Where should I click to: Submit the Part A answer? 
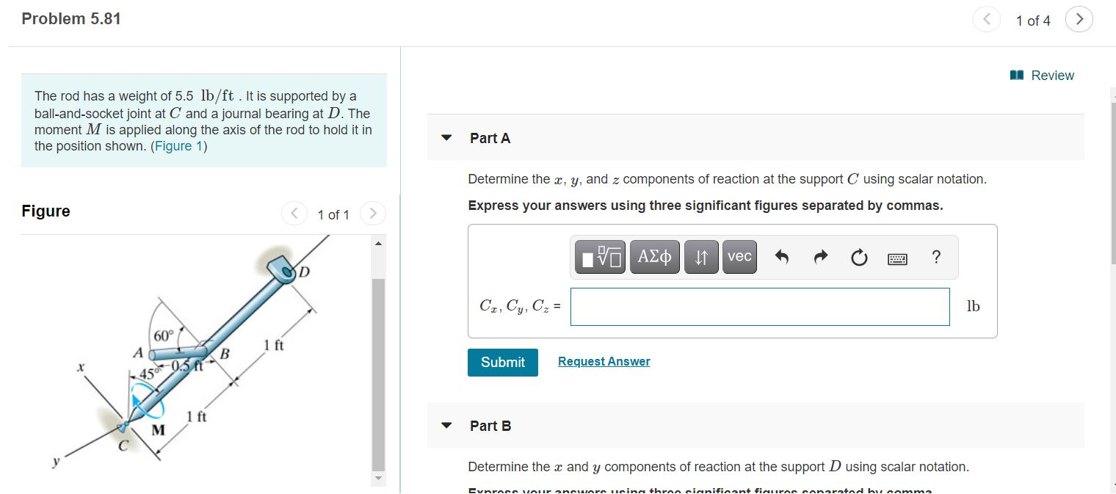(502, 362)
